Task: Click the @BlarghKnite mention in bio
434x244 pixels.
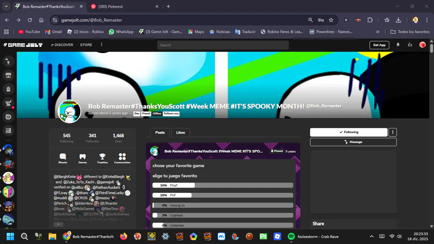Action: point(65,176)
